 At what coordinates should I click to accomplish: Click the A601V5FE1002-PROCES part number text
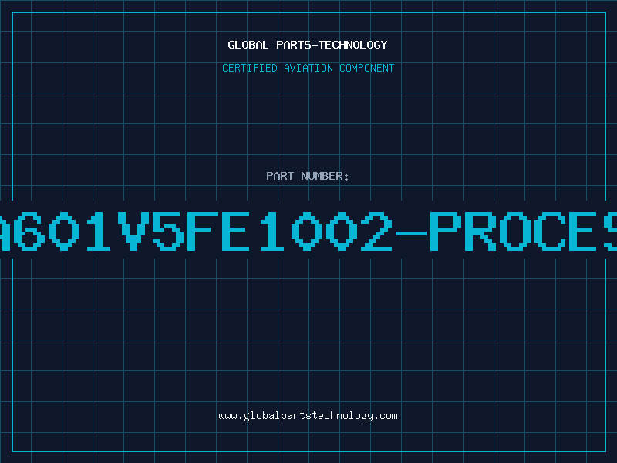coord(308,231)
